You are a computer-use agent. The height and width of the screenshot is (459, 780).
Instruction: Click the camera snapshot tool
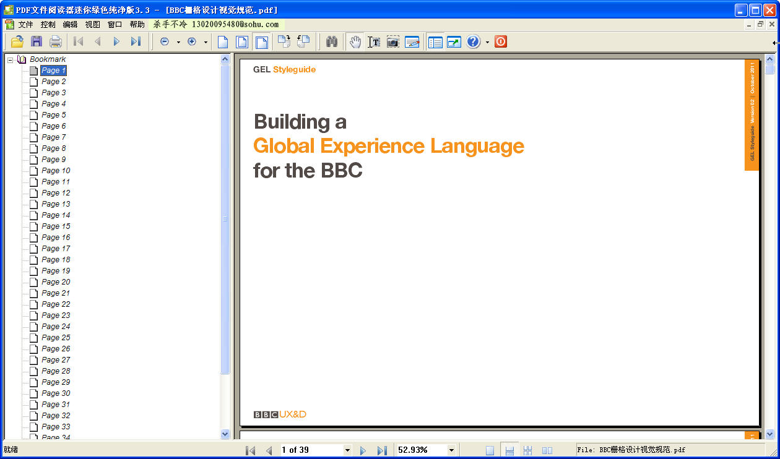tap(393, 41)
